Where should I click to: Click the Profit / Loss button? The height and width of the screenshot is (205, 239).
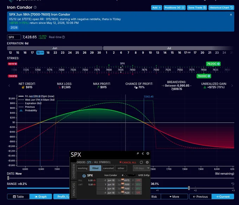point(62,197)
